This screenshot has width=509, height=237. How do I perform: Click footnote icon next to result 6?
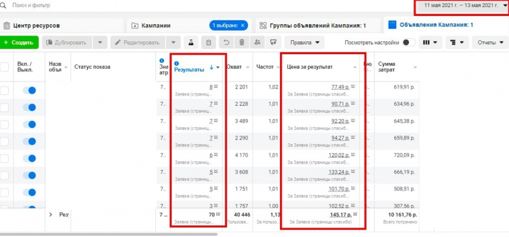point(216,155)
